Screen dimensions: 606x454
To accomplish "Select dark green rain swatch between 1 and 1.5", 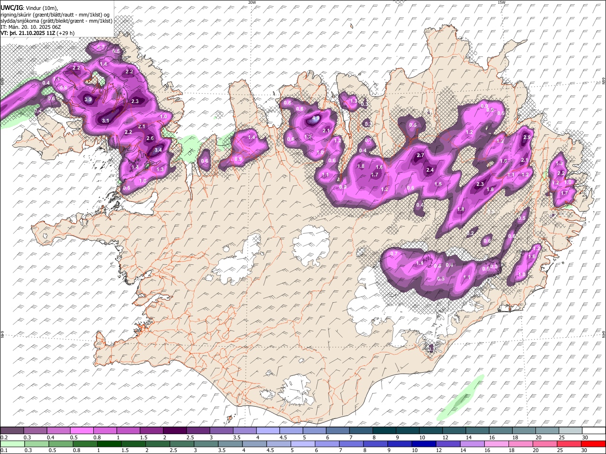I will pos(109,444).
